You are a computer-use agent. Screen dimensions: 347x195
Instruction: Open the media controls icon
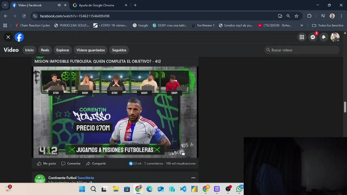point(323,16)
